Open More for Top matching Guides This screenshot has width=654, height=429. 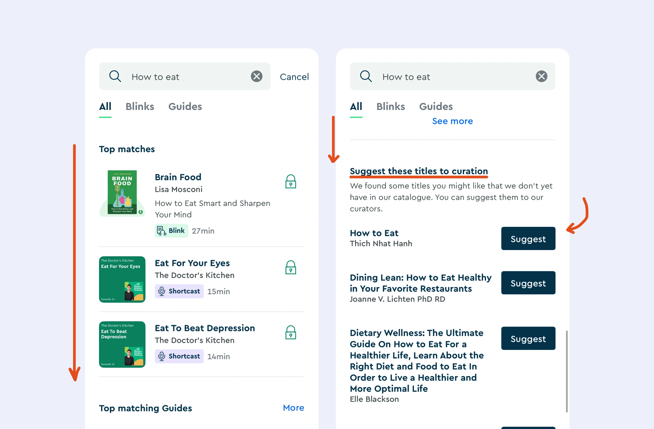tap(293, 407)
